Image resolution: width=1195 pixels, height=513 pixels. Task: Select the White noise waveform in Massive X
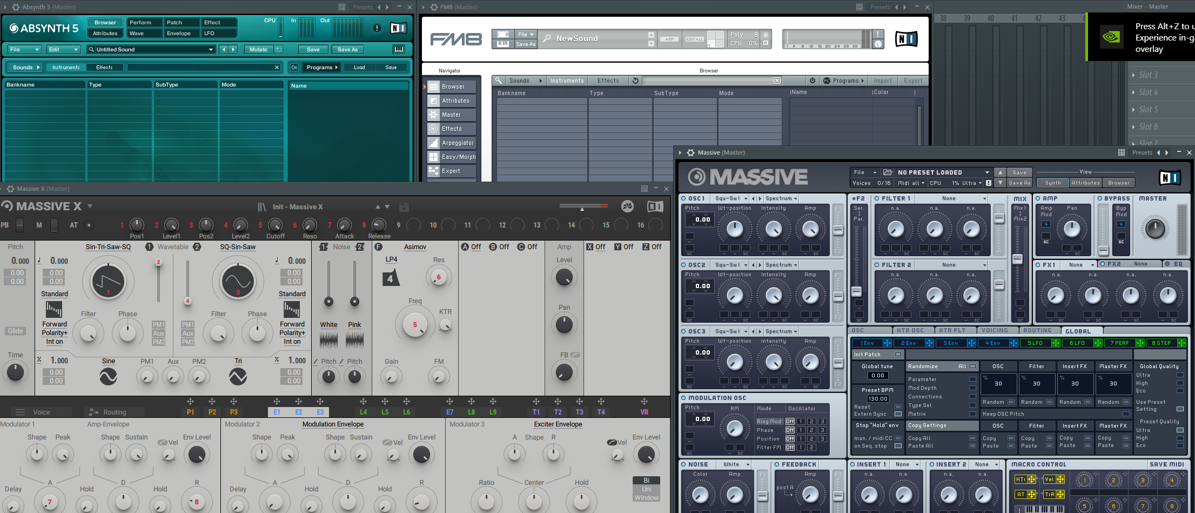(328, 341)
